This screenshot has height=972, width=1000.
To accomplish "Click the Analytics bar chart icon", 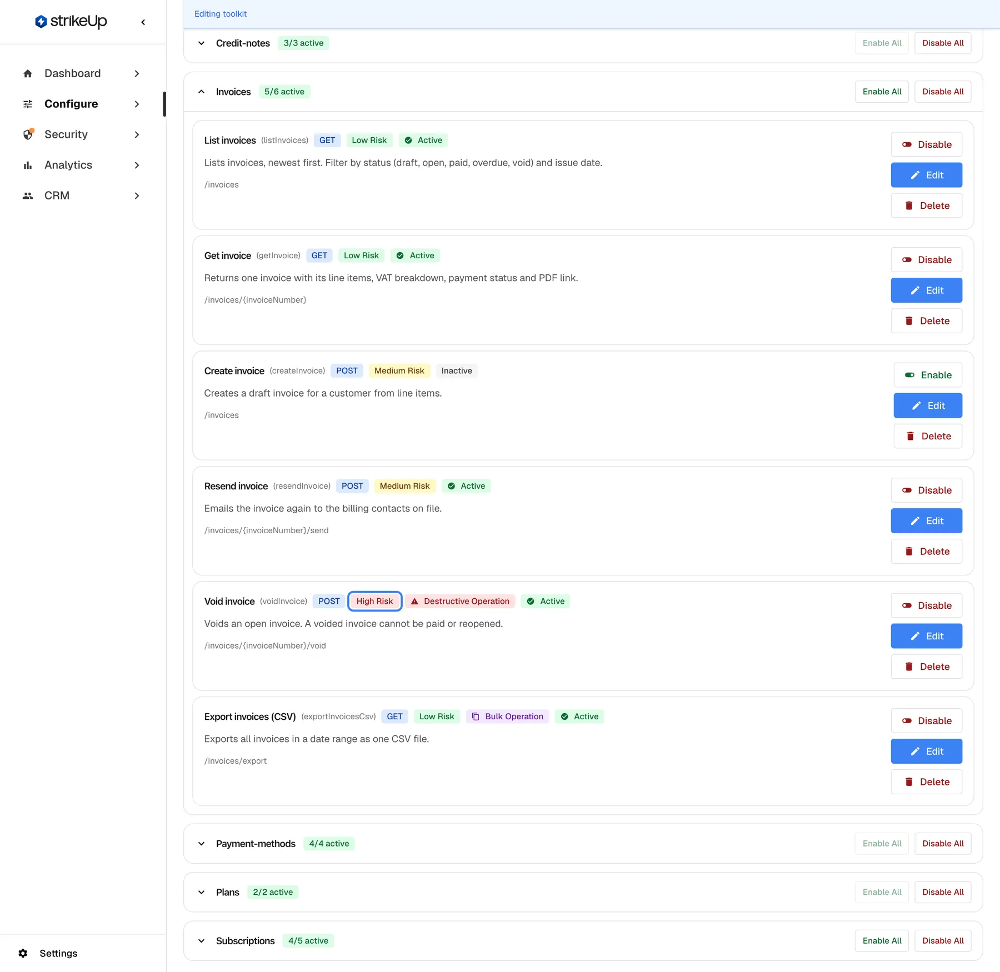I will coord(28,165).
